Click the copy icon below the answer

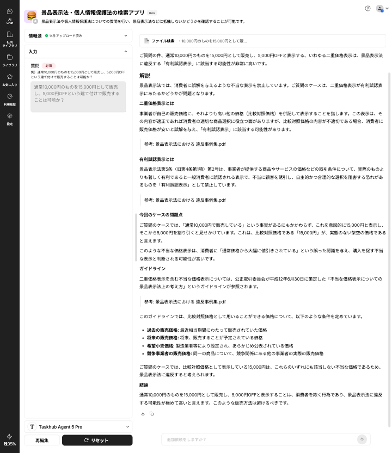tap(151, 413)
